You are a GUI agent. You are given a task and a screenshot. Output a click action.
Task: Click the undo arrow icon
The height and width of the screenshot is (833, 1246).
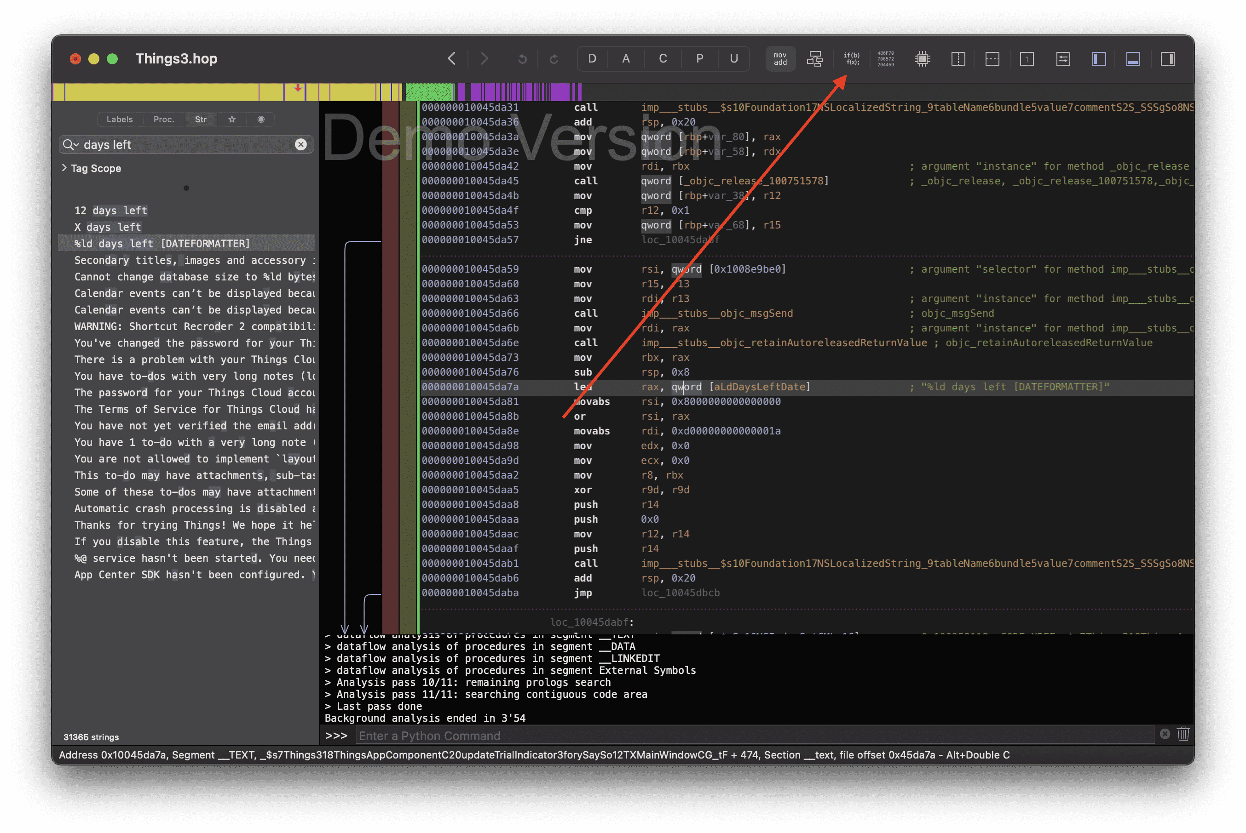click(x=522, y=58)
